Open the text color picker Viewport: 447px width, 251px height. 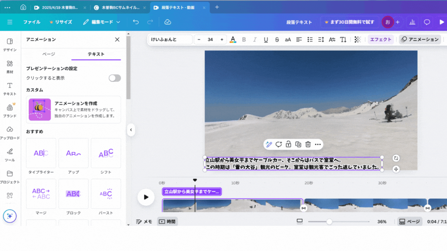(x=233, y=40)
